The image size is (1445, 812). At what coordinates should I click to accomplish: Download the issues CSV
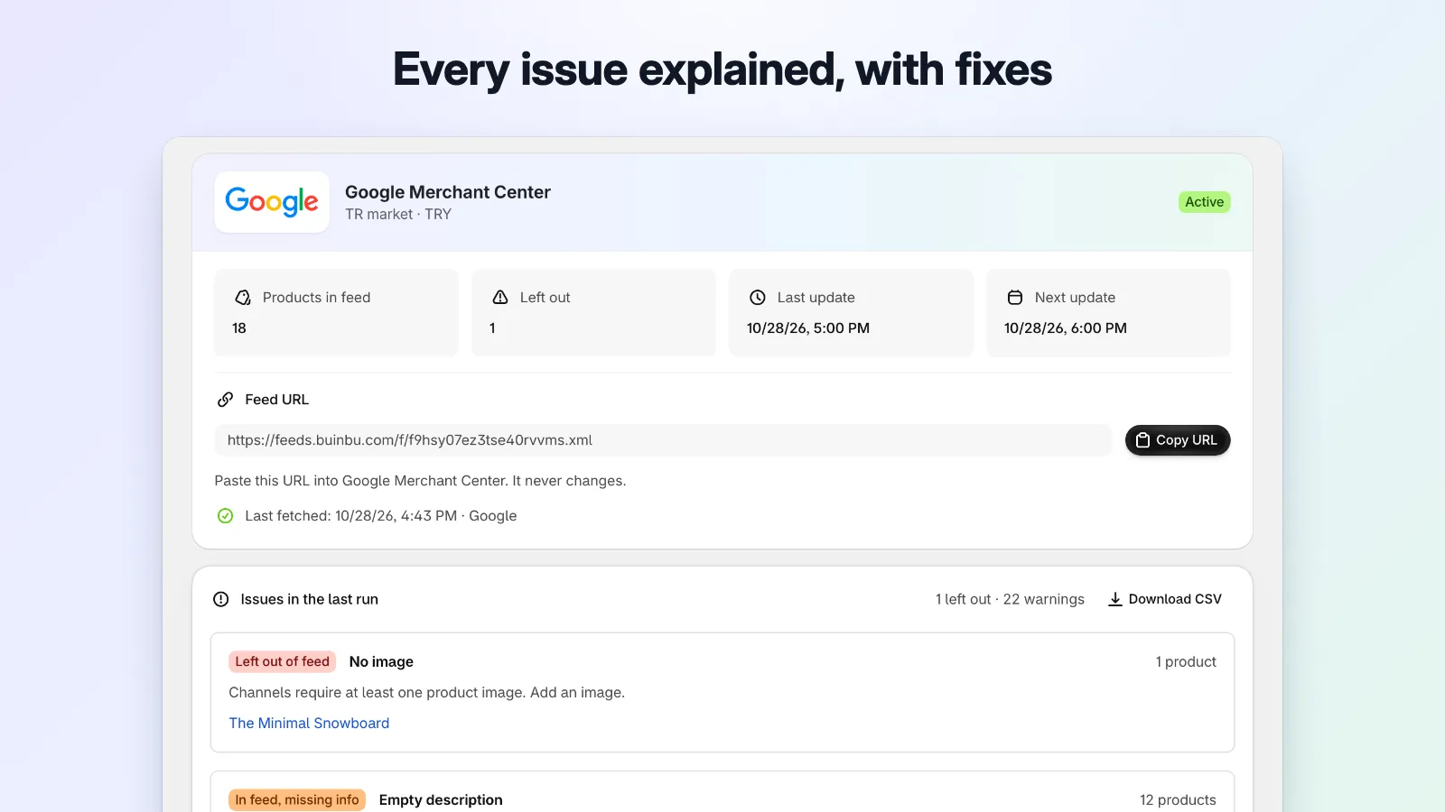(1165, 599)
